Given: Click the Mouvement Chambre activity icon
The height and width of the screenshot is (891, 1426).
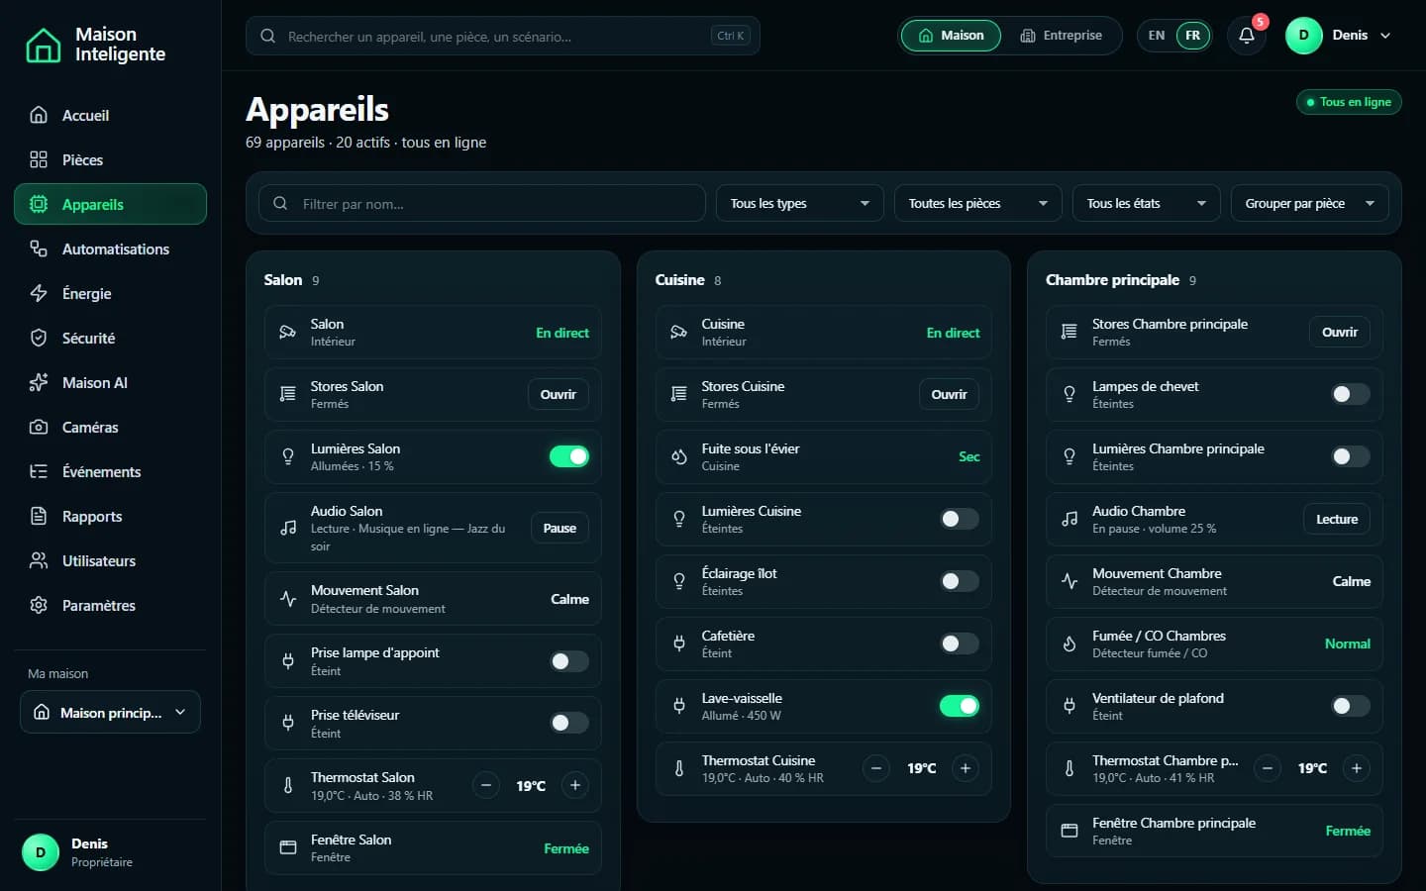Looking at the screenshot, I should 1069,581.
